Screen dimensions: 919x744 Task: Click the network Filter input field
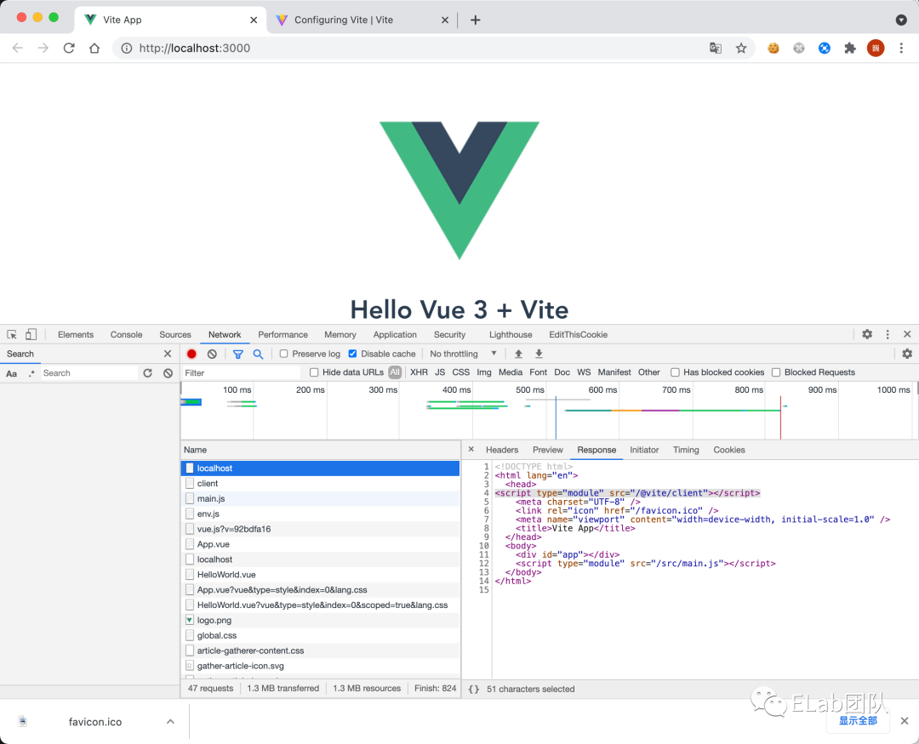[241, 372]
